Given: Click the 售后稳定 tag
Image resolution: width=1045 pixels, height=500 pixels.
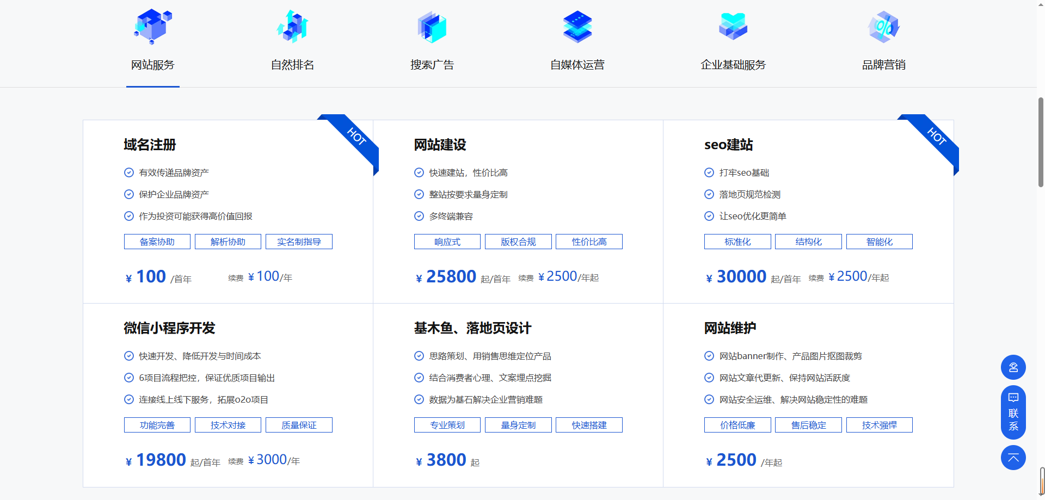Looking at the screenshot, I should pos(808,425).
